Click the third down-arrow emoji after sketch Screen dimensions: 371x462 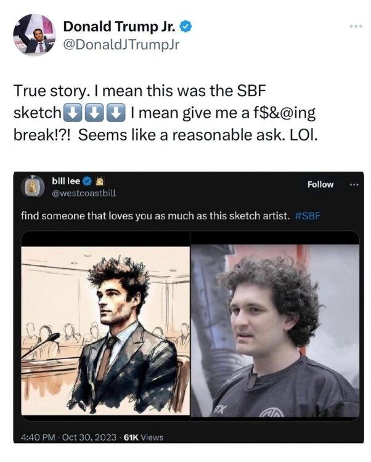click(x=115, y=113)
